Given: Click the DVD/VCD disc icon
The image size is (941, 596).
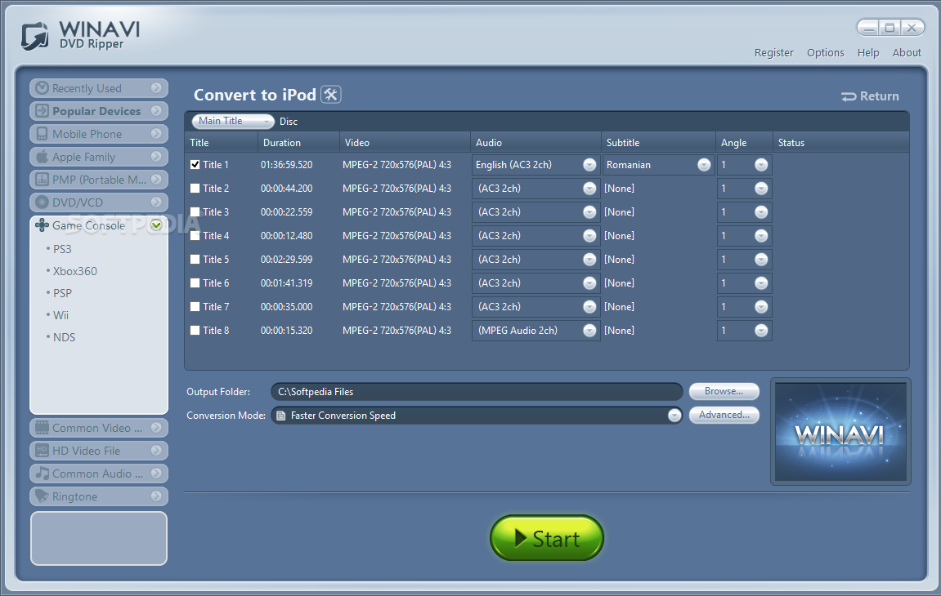Looking at the screenshot, I should 42,202.
